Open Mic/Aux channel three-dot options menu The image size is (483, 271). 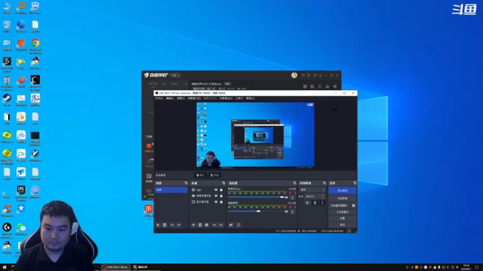[x=293, y=198]
